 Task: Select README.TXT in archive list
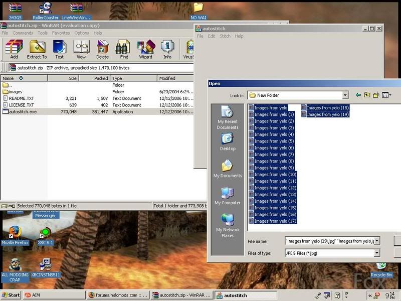click(97, 98)
